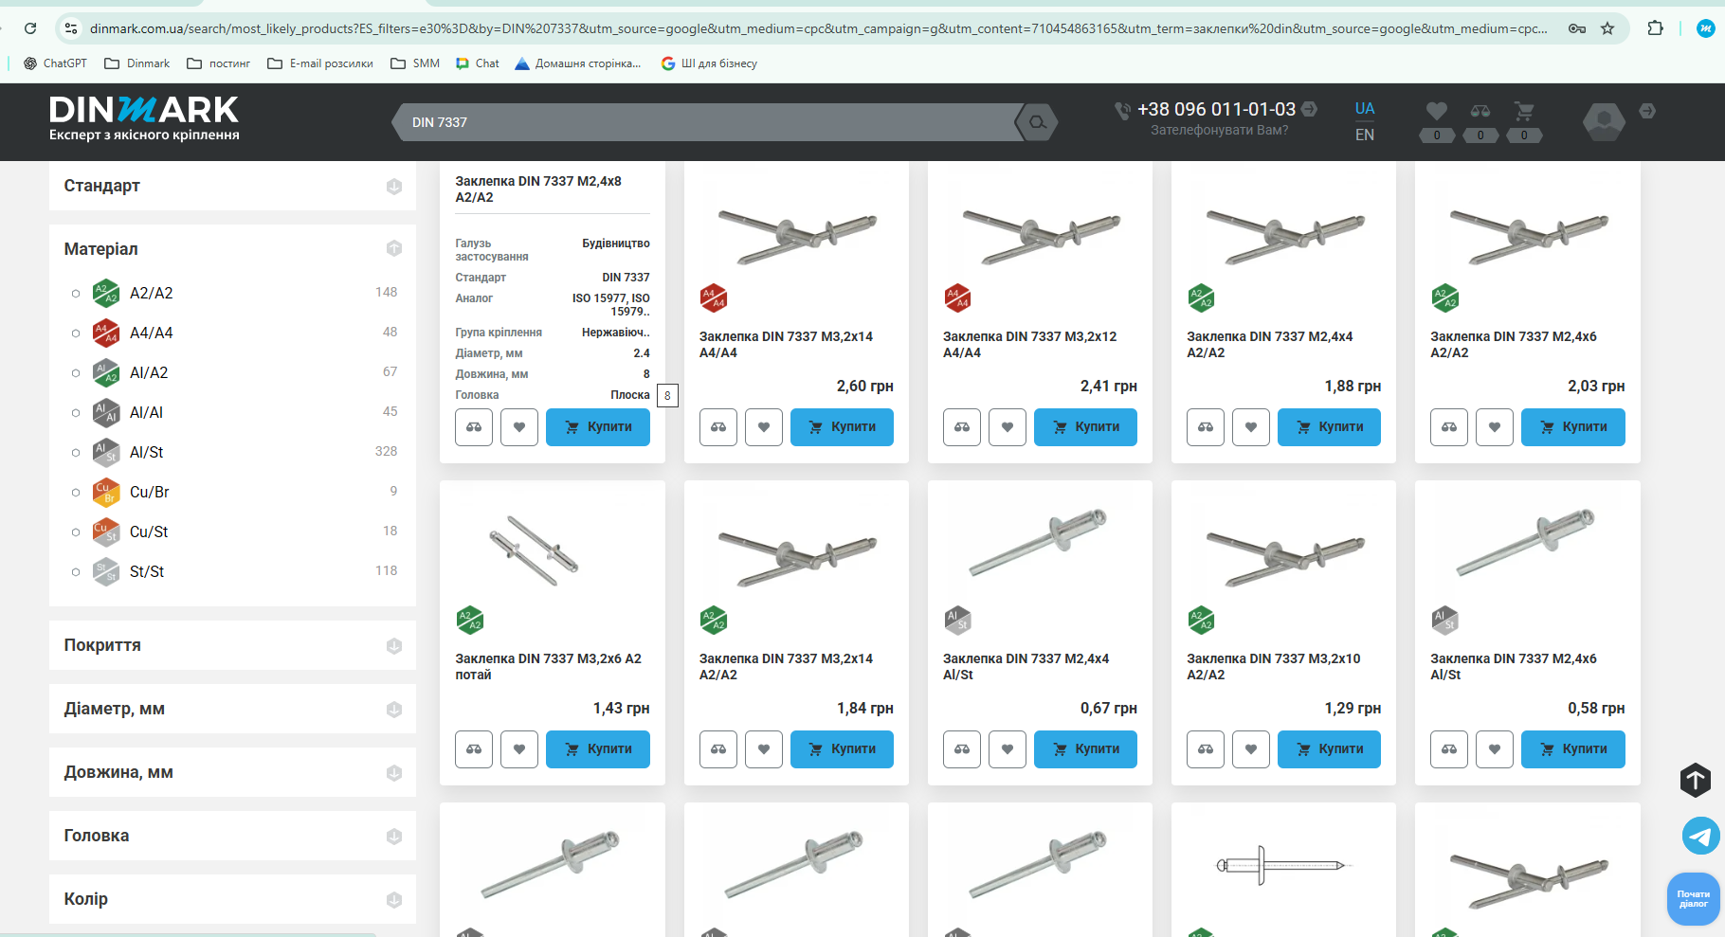Compare the M2,4x4 Al/St rivet
The image size is (1725, 937).
click(x=962, y=749)
